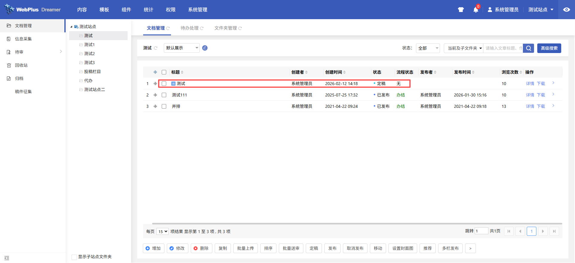Open the 系统管理 top menu
Image resolution: width=575 pixels, height=263 pixels.
tap(197, 10)
